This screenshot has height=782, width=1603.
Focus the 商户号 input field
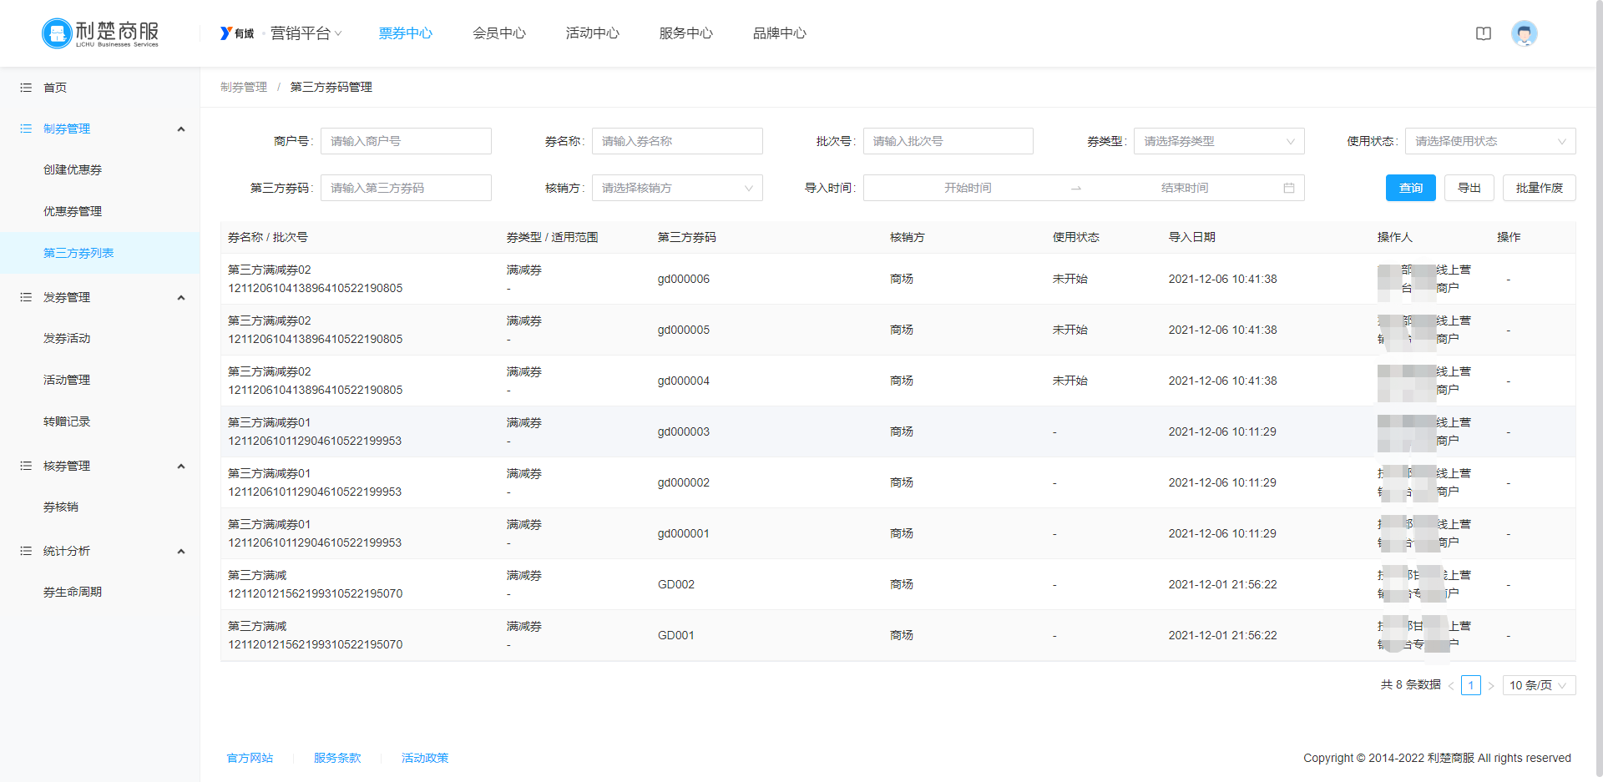[406, 141]
